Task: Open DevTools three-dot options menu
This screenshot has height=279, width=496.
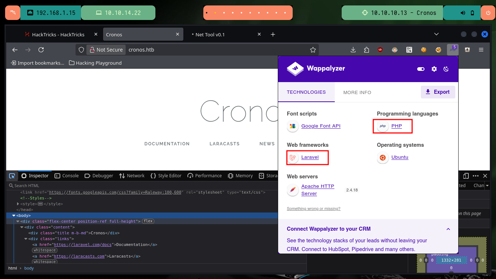Action: [x=476, y=176]
